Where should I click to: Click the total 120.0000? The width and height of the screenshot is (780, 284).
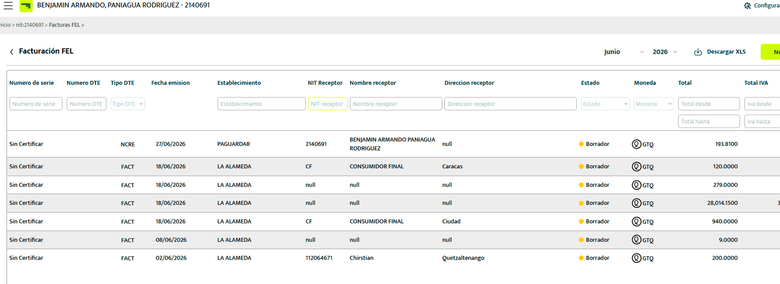[725, 166]
